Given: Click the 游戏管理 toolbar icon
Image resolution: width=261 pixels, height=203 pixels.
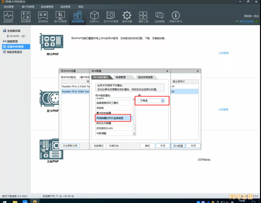Looking at the screenshot, I should tap(26, 17).
